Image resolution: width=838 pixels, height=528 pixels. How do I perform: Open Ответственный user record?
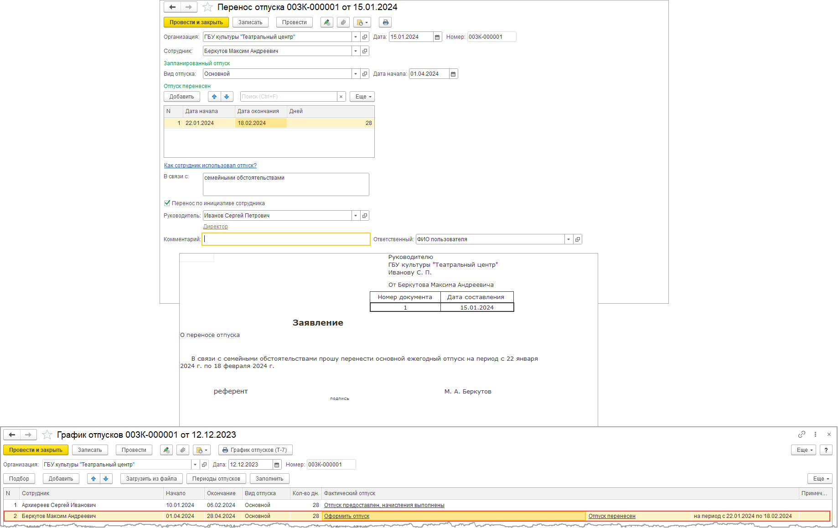578,239
